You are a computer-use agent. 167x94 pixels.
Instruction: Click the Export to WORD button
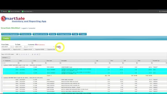click(40, 50)
